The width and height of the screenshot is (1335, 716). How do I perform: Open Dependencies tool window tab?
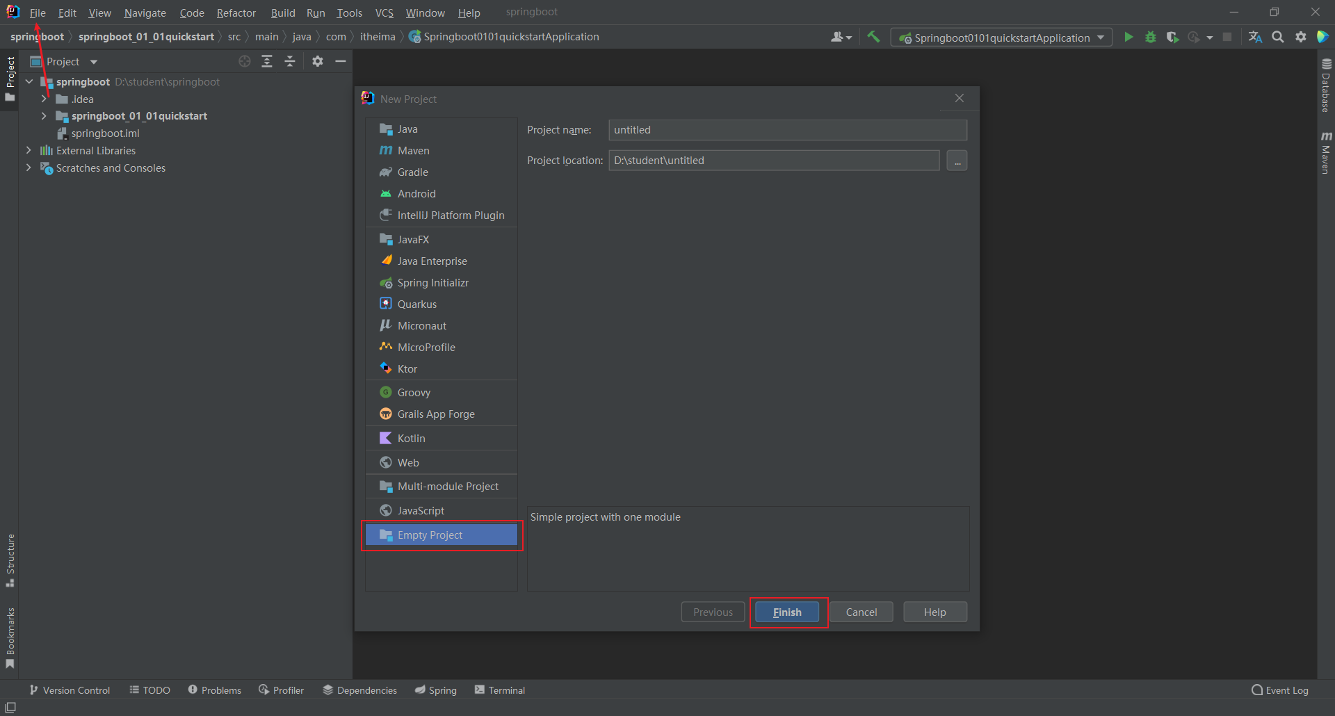pyautogui.click(x=360, y=690)
